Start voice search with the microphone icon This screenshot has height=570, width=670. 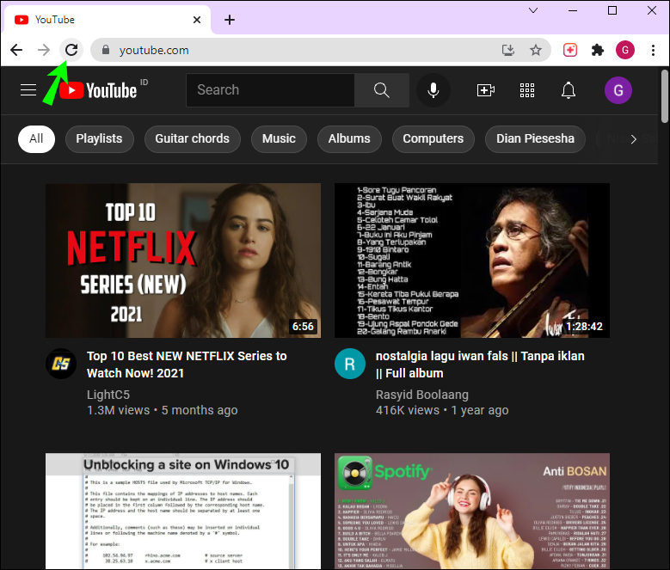tap(433, 90)
